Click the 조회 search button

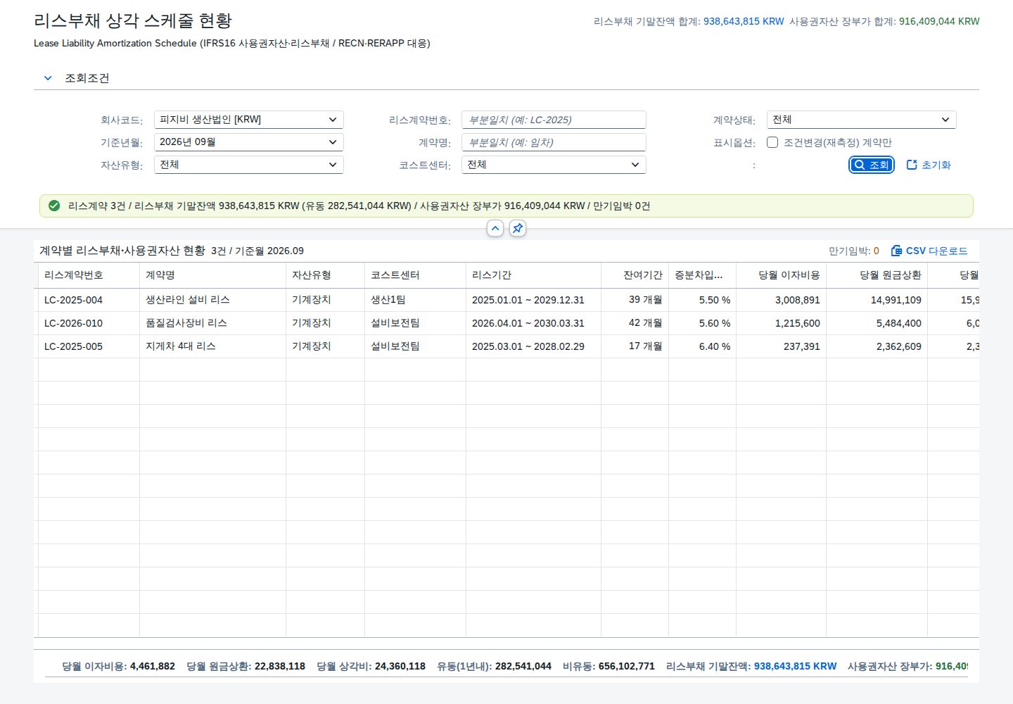tap(871, 165)
